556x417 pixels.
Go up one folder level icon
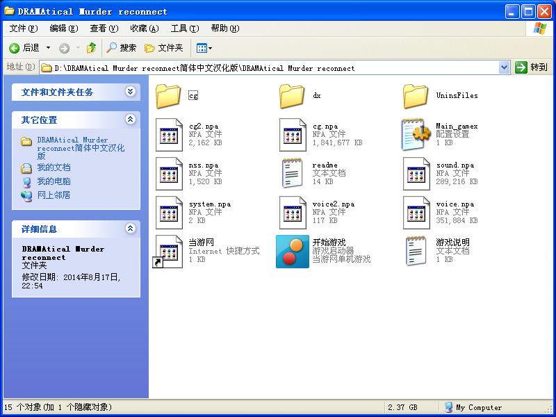[x=91, y=48]
